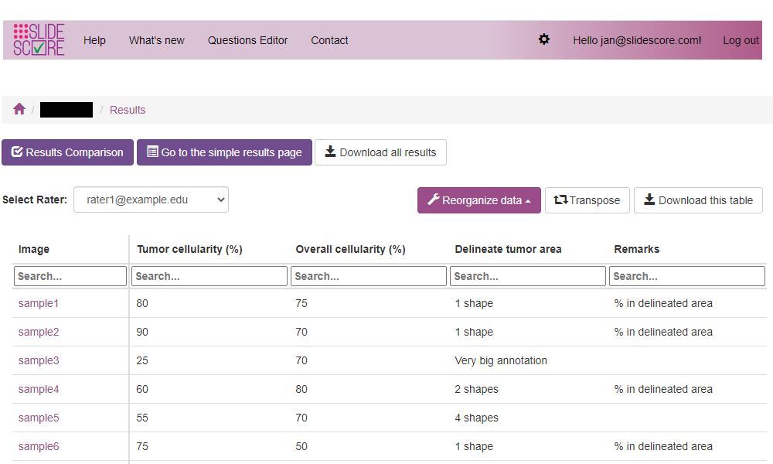Download all results

[380, 152]
